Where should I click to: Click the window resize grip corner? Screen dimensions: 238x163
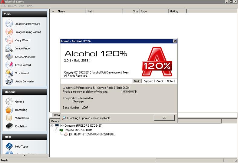(236, 160)
